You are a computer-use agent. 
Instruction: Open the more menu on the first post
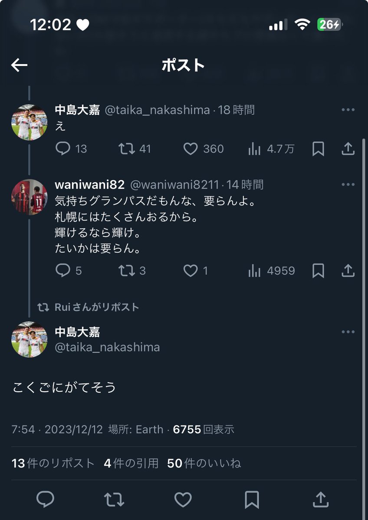[x=348, y=110]
